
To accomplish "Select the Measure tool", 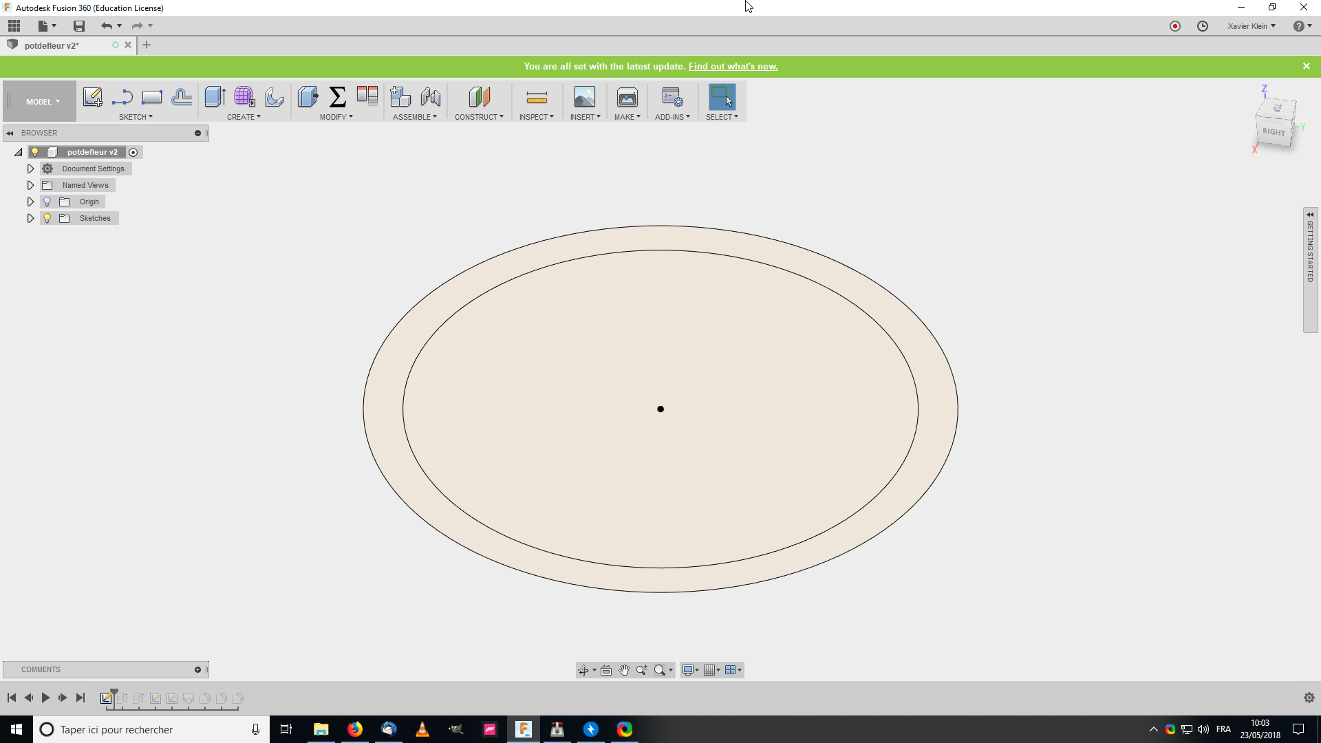I will click(537, 97).
